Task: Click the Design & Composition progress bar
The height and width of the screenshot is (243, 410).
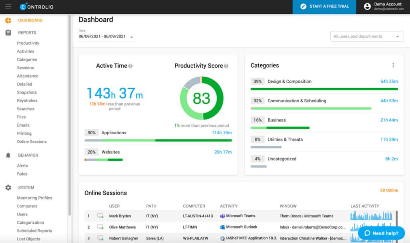Action: point(324,89)
